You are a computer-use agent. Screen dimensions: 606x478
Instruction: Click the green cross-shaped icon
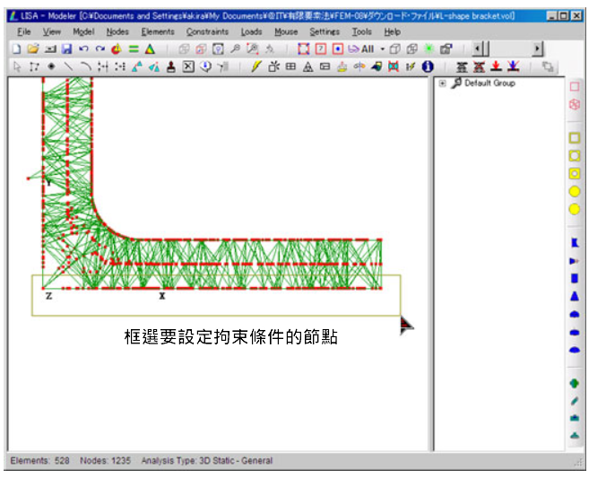[x=575, y=383]
